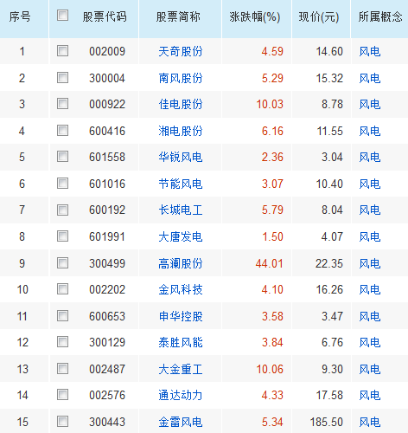The image size is (408, 433).
Task: Click 风电 concept link in 天奇股份 row
Action: 370,52
